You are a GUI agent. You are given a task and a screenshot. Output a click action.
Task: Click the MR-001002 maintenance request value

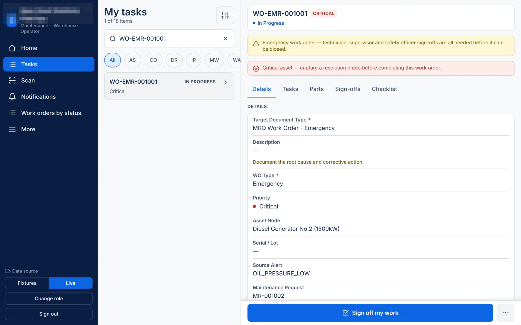pos(268,296)
